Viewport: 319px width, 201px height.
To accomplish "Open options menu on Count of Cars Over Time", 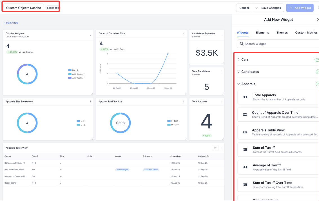I will (x=183, y=33).
